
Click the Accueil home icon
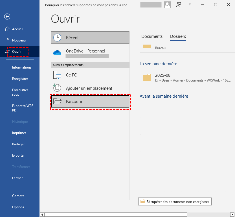pyautogui.click(x=7, y=29)
